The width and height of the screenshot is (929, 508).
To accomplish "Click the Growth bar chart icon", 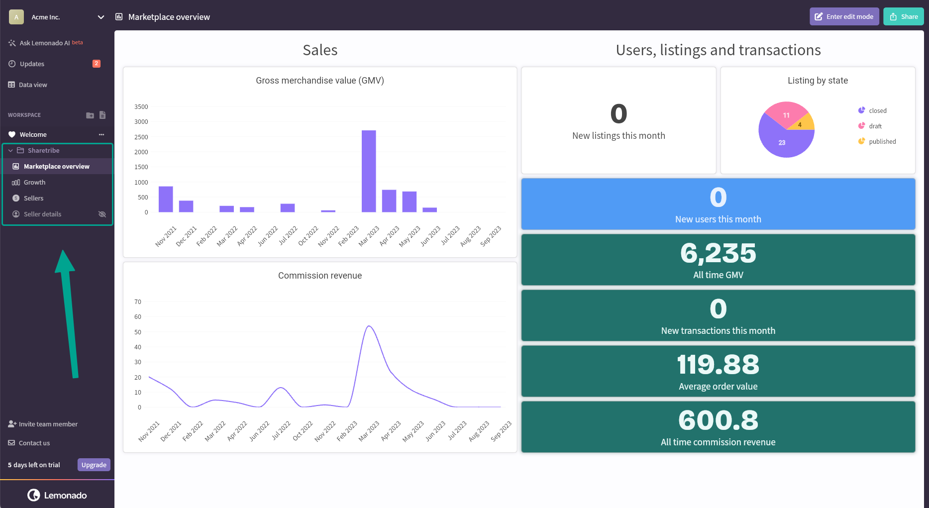I will [x=16, y=182].
